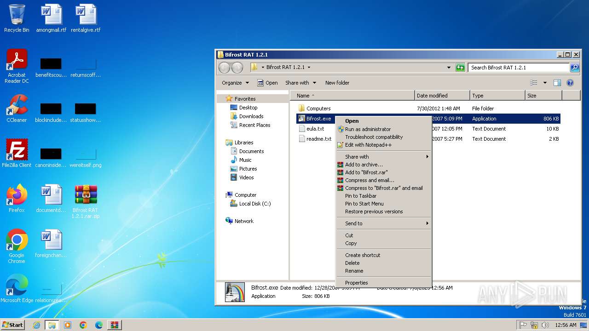Choose Troubleshoot compatibility
Image resolution: width=589 pixels, height=331 pixels.
(384, 137)
